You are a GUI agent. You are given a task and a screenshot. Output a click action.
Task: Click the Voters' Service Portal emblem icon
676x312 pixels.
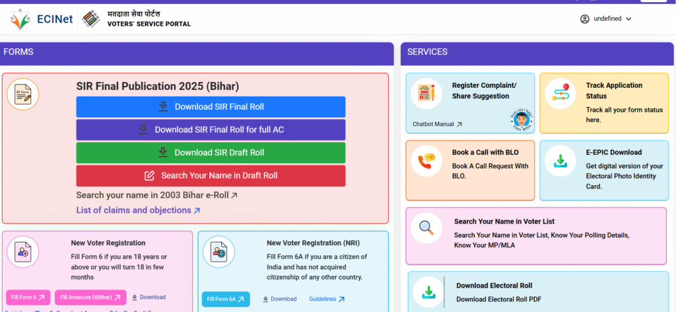90,19
